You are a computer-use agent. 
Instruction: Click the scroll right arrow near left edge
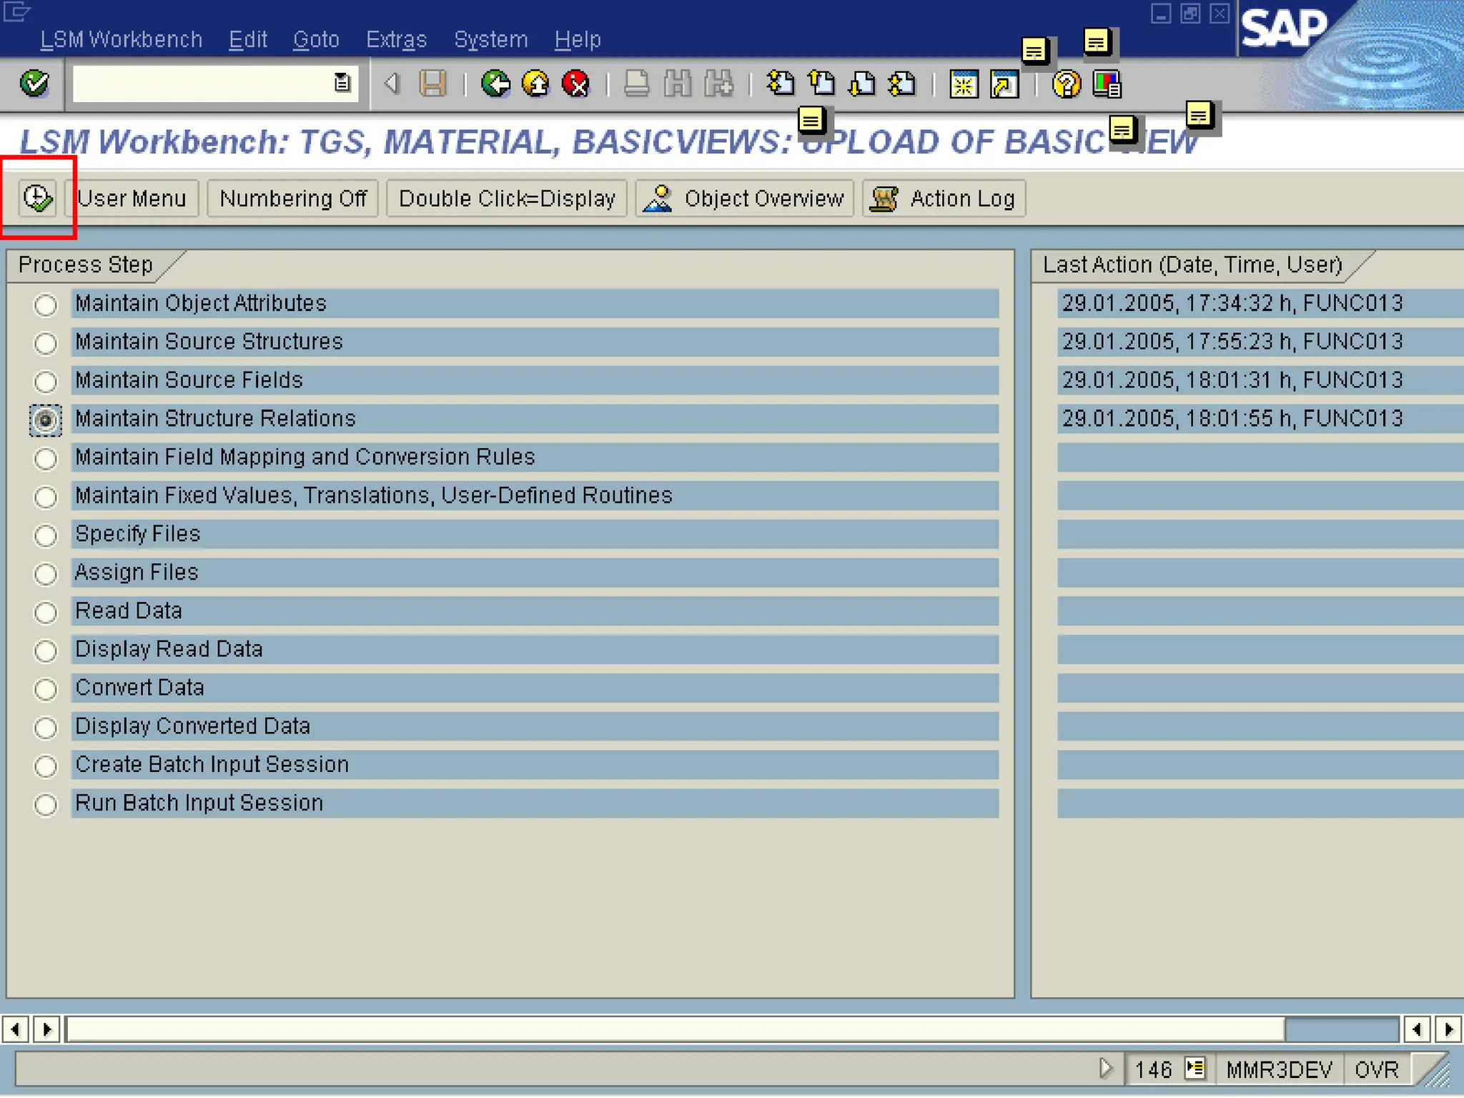point(47,1029)
